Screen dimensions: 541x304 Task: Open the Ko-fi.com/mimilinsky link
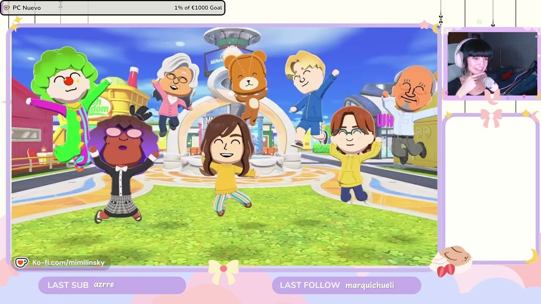pyautogui.click(x=68, y=263)
